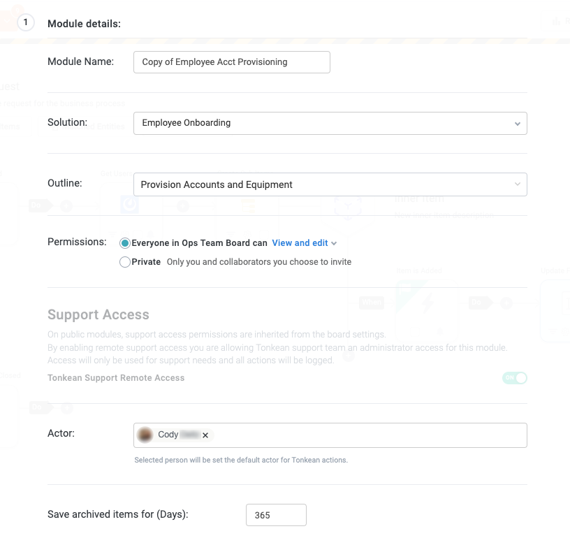Click the Outline dropdown chevron arrow

(x=517, y=184)
